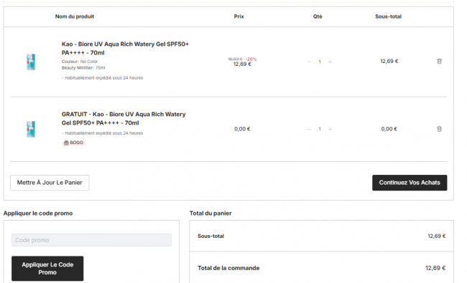Click Continuez Vos Achats button
The height and width of the screenshot is (283, 467).
[x=410, y=183]
